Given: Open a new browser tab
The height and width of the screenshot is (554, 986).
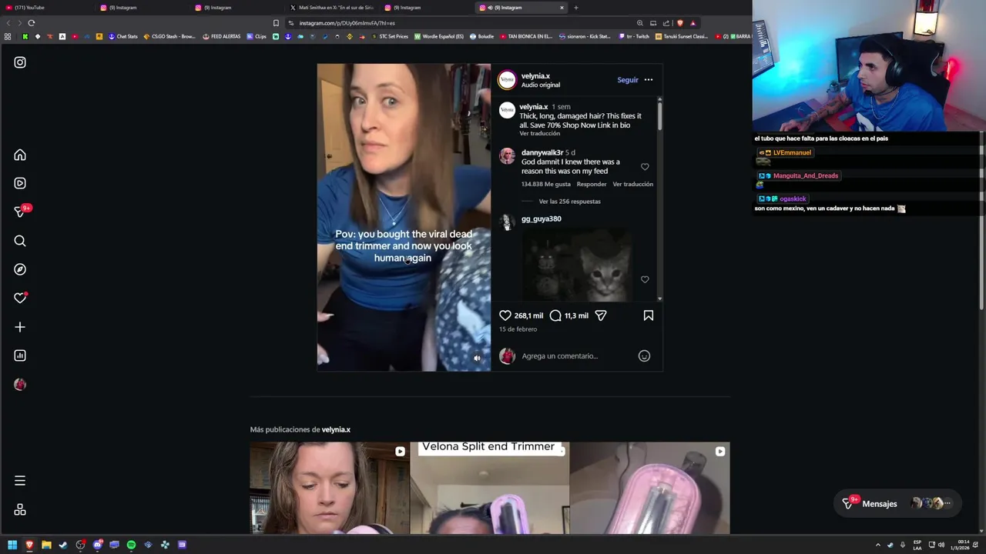Looking at the screenshot, I should (x=576, y=8).
